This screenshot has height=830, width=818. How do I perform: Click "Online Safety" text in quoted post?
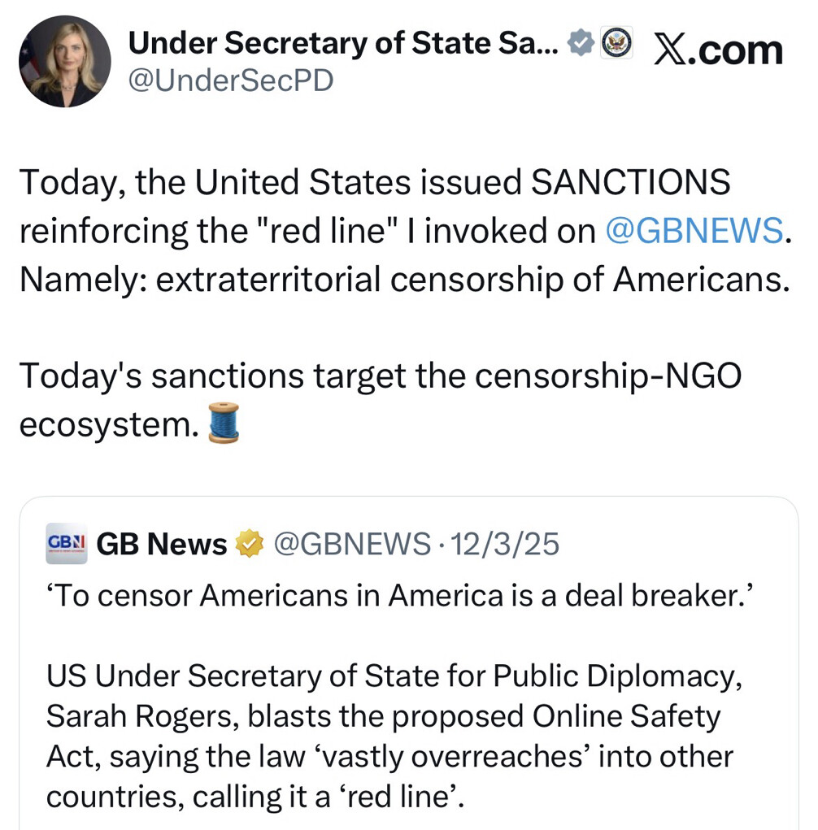[x=626, y=716]
